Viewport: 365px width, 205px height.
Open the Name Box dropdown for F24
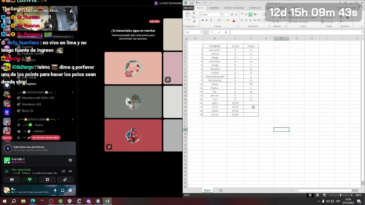201,32
